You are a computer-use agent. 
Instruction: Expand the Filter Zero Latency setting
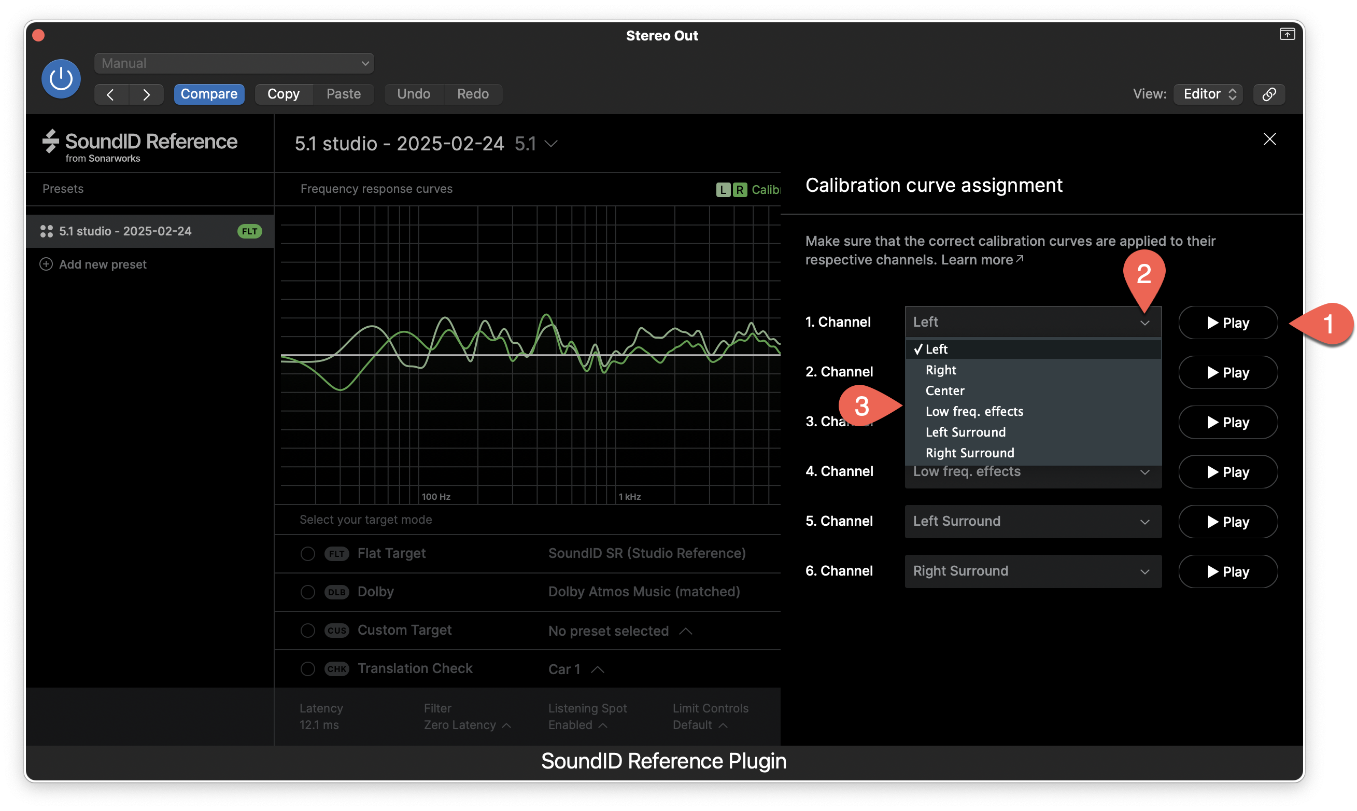pos(467,724)
